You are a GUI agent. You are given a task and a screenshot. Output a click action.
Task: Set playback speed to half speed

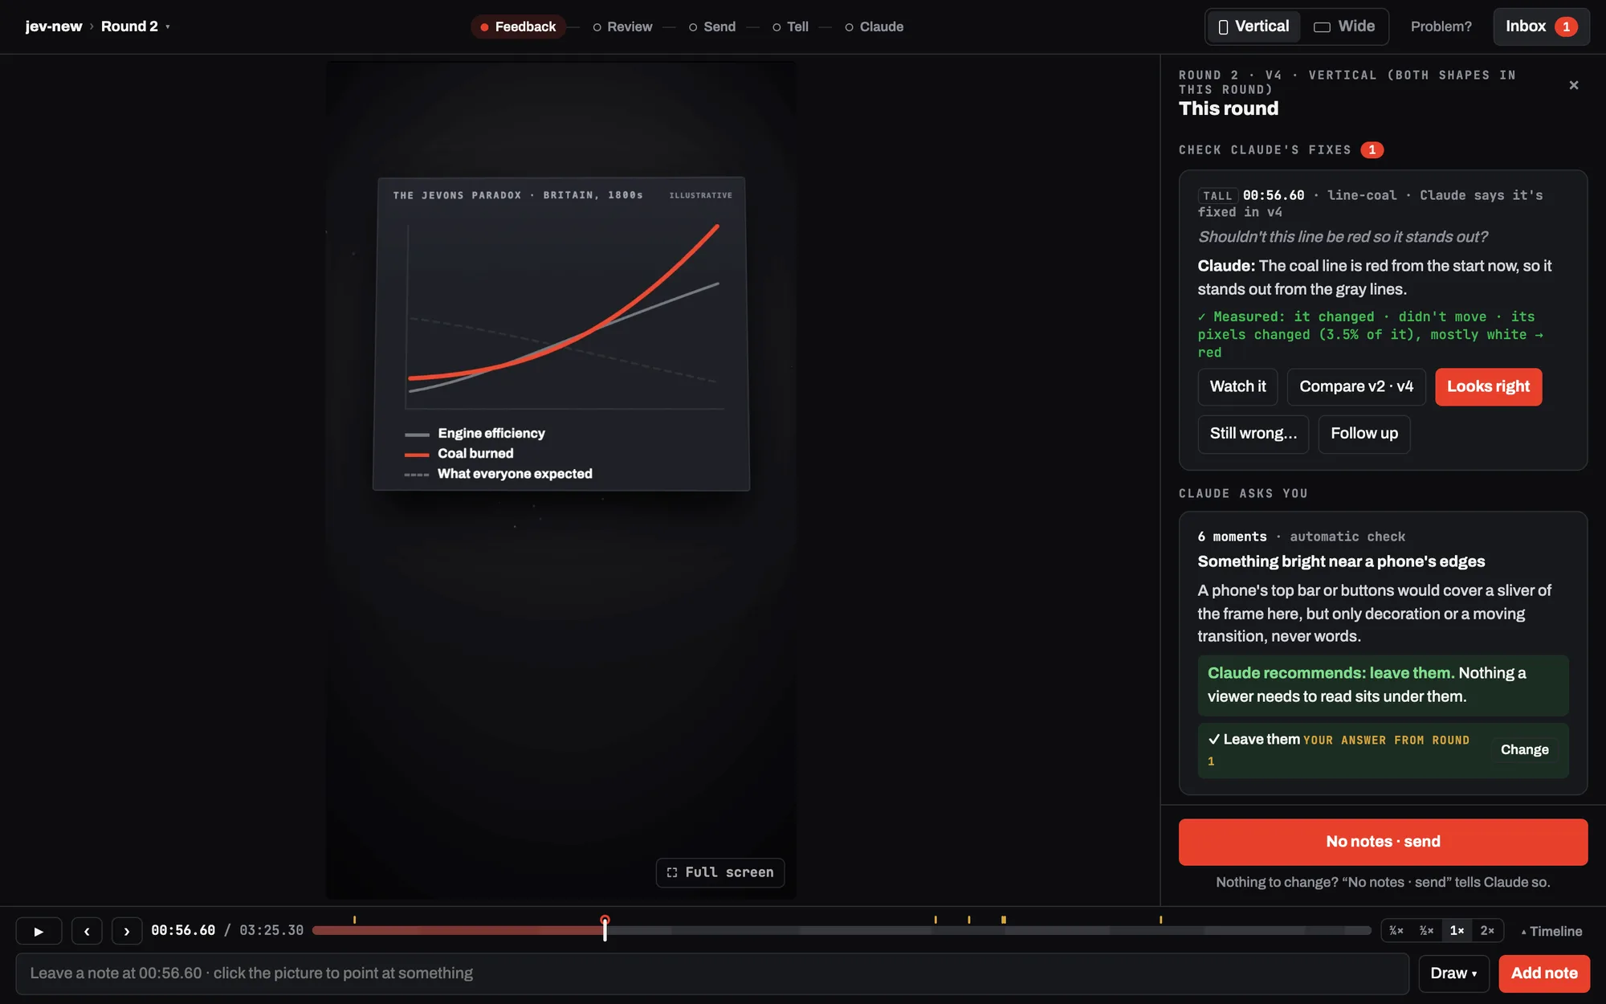tap(1426, 931)
